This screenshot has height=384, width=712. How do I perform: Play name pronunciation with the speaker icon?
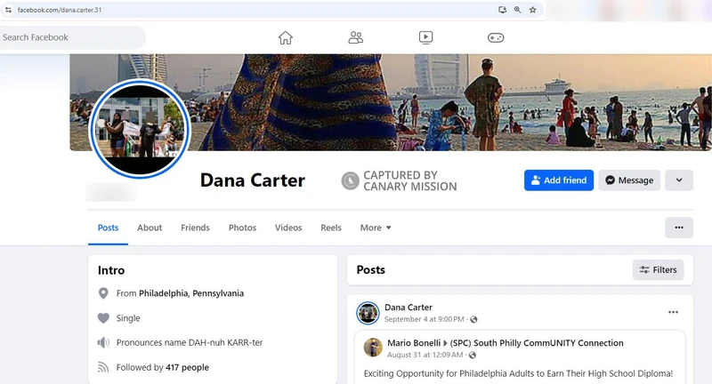pyautogui.click(x=103, y=343)
